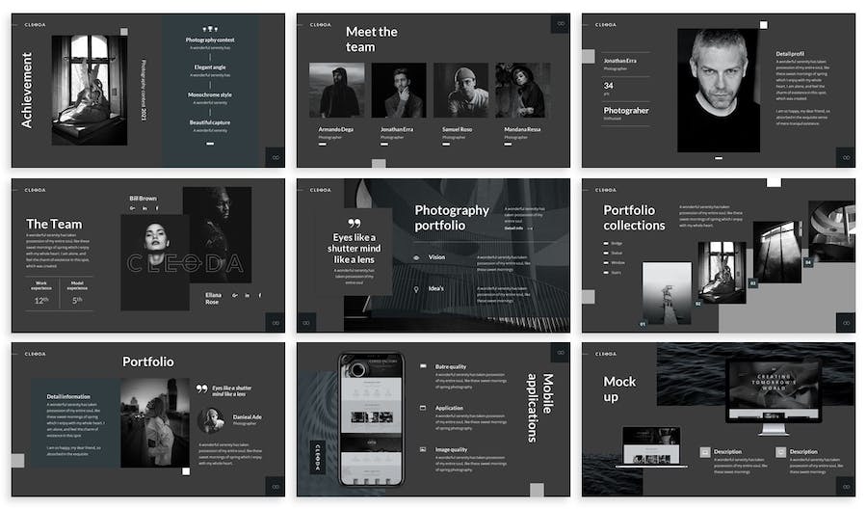Click the Google Plus icon under Bill Brown
This screenshot has height=509, width=867.
[132, 208]
